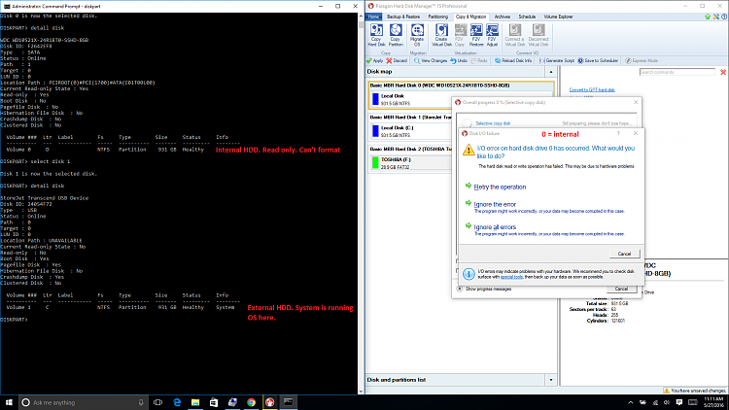Screen dimensions: 729x410
Task: Switch to the Partitioning tab
Action: point(438,17)
